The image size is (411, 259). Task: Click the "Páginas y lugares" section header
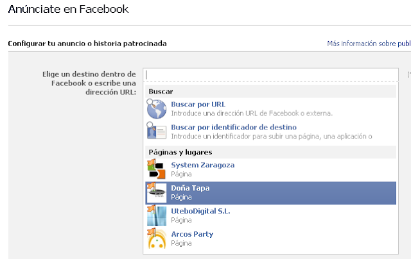pyautogui.click(x=180, y=152)
